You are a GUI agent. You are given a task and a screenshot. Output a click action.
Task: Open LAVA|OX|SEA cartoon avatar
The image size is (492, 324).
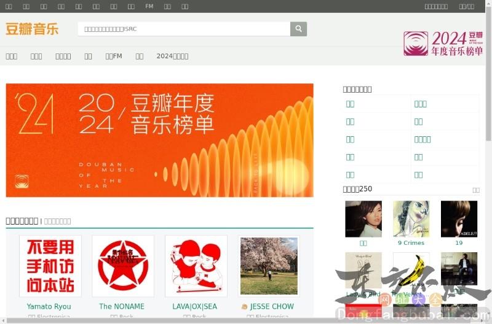coord(196,266)
